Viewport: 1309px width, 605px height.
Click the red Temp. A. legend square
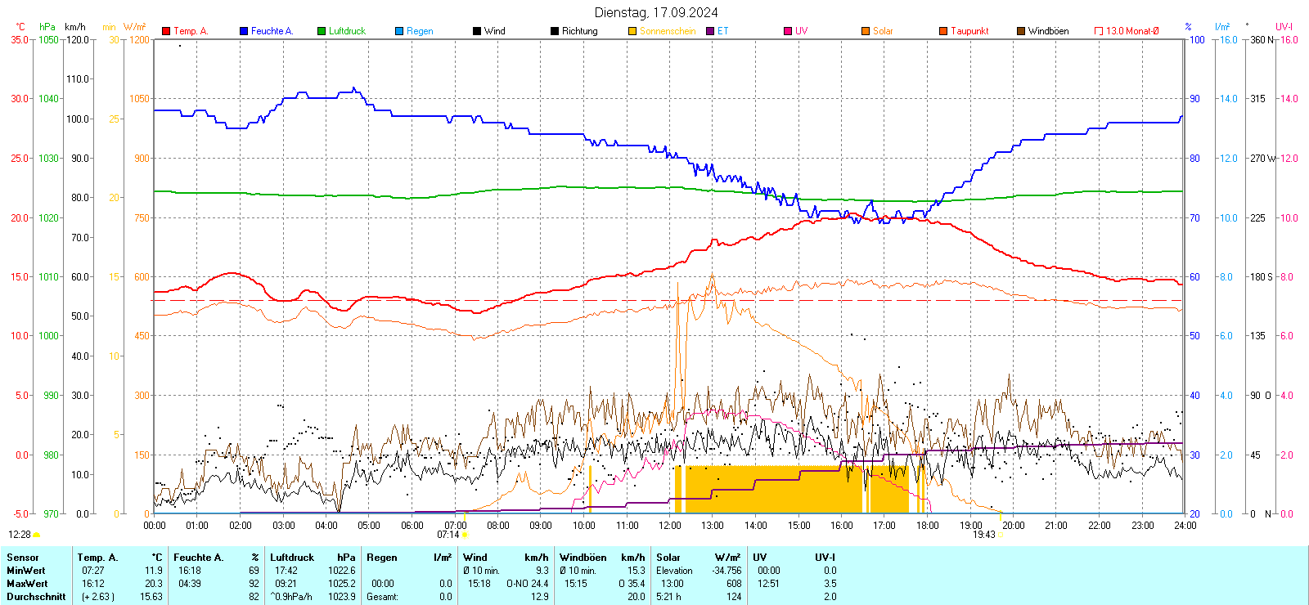click(x=166, y=31)
